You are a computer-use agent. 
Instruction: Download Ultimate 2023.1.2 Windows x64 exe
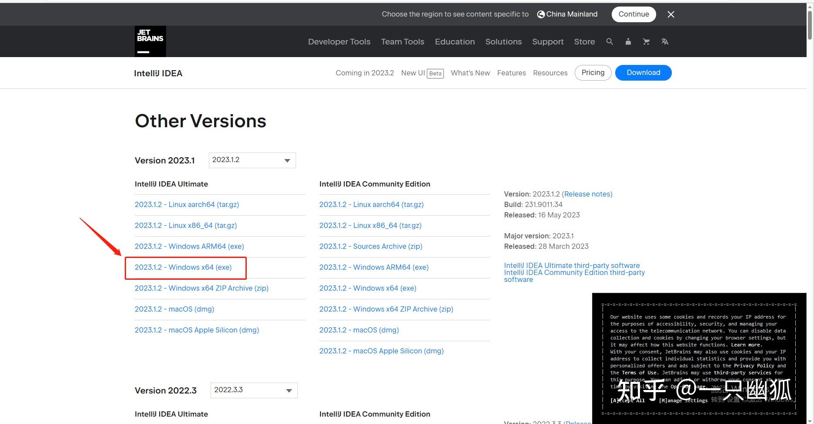183,267
